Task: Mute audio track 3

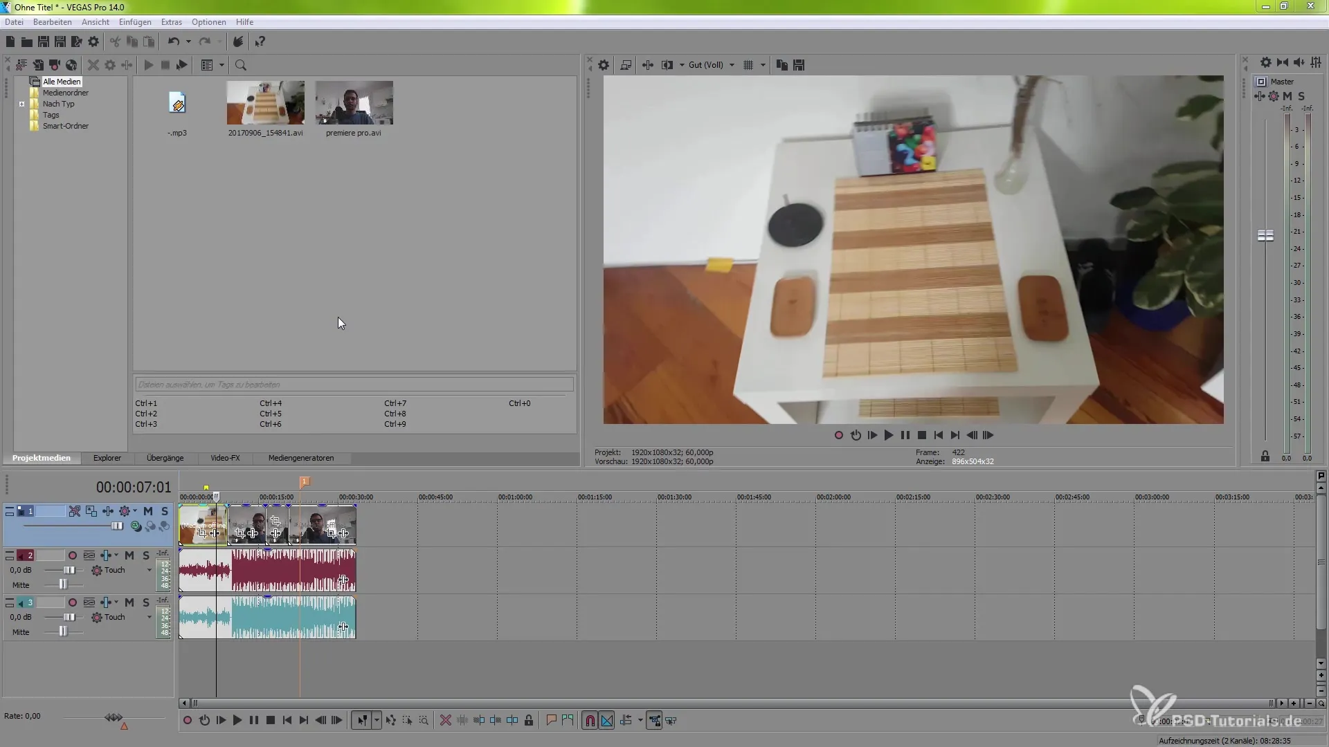Action: [129, 602]
